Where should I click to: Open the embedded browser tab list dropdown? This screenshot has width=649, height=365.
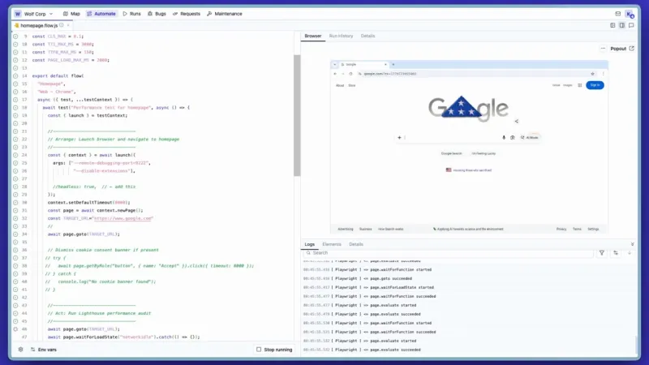pos(335,65)
